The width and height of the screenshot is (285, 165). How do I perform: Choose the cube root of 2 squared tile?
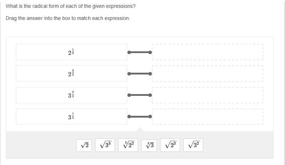tap(128, 145)
